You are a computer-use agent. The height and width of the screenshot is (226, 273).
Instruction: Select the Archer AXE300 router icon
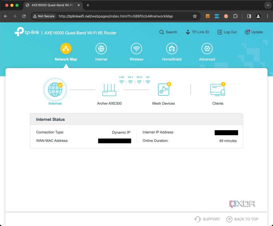109,90
